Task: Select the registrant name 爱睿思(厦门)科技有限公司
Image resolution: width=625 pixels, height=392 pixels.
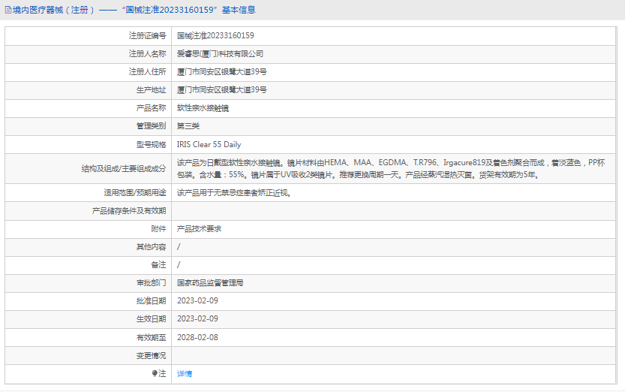Action: pos(220,54)
